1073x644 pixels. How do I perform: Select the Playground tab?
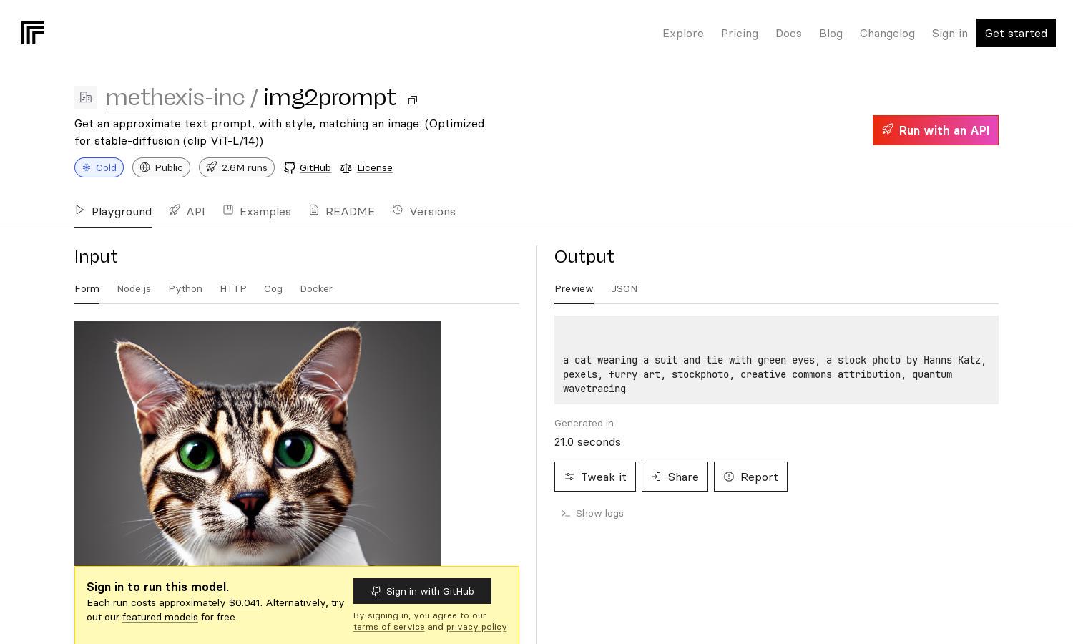pyautogui.click(x=113, y=211)
